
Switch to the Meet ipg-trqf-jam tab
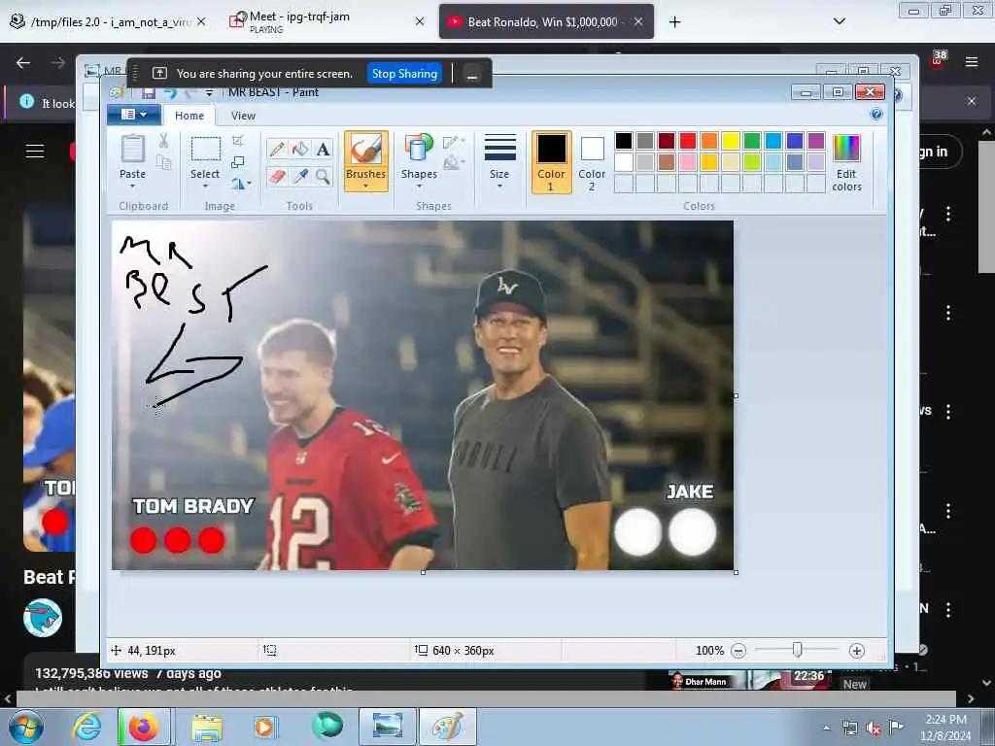(x=326, y=21)
